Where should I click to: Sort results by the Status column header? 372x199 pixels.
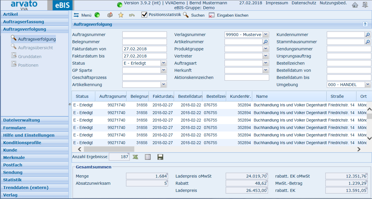click(x=83, y=96)
